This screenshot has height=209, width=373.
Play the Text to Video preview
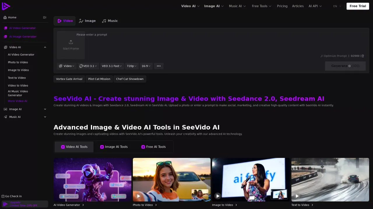[x=297, y=196]
